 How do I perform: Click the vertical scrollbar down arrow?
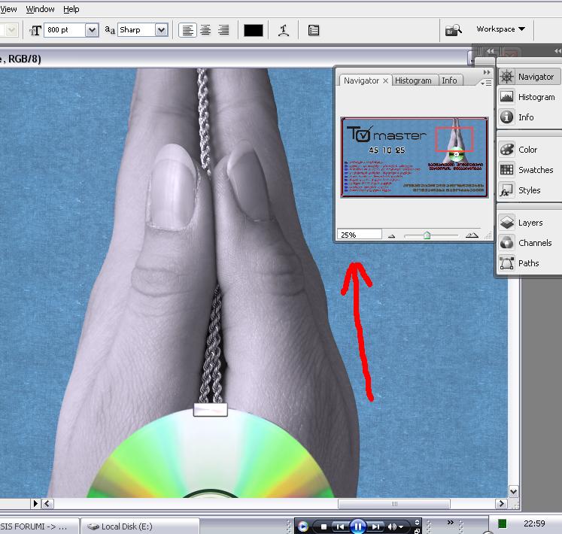pyautogui.click(x=514, y=492)
